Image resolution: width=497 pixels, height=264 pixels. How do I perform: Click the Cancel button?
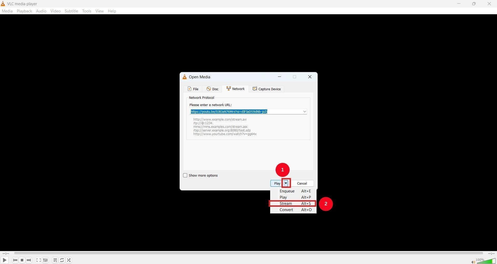(x=302, y=183)
